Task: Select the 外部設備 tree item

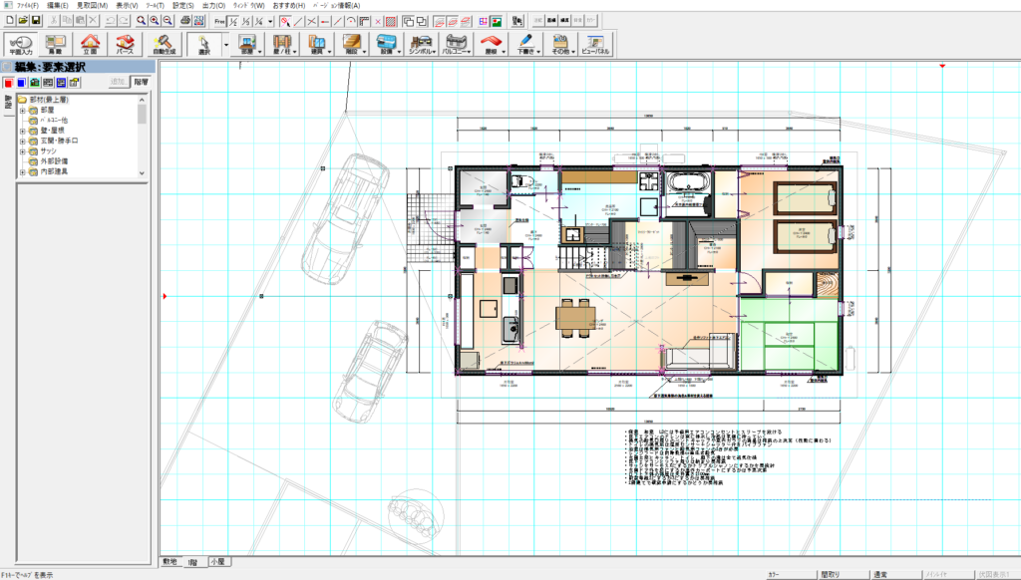Action: tap(54, 160)
